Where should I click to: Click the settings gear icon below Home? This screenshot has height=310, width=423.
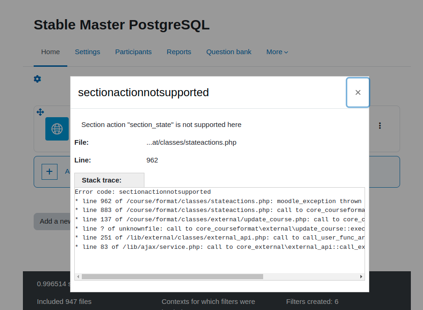point(37,79)
